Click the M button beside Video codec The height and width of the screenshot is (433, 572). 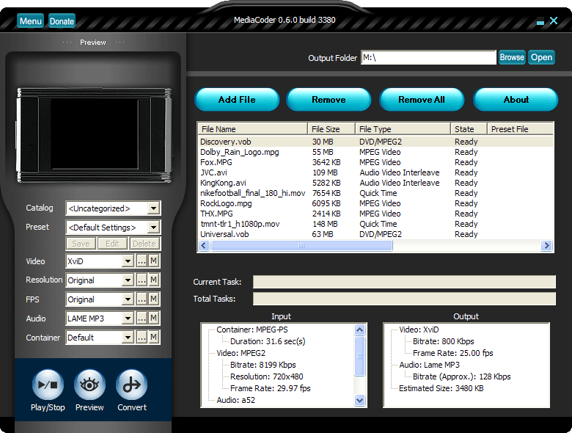click(154, 261)
